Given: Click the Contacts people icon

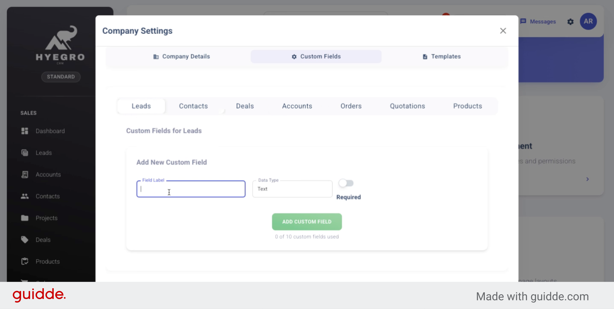Looking at the screenshot, I should pyautogui.click(x=25, y=196).
